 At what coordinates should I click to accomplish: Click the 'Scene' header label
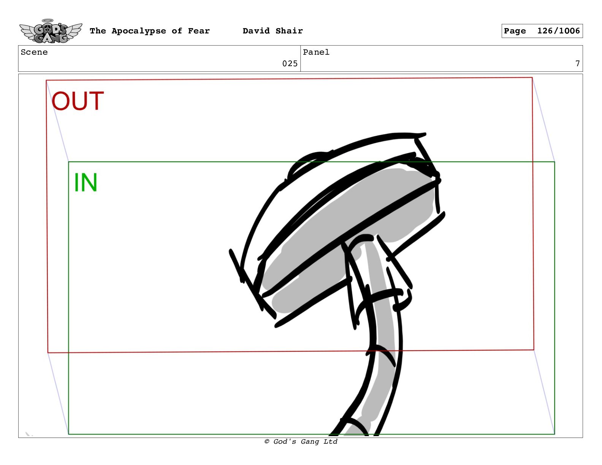click(x=34, y=52)
